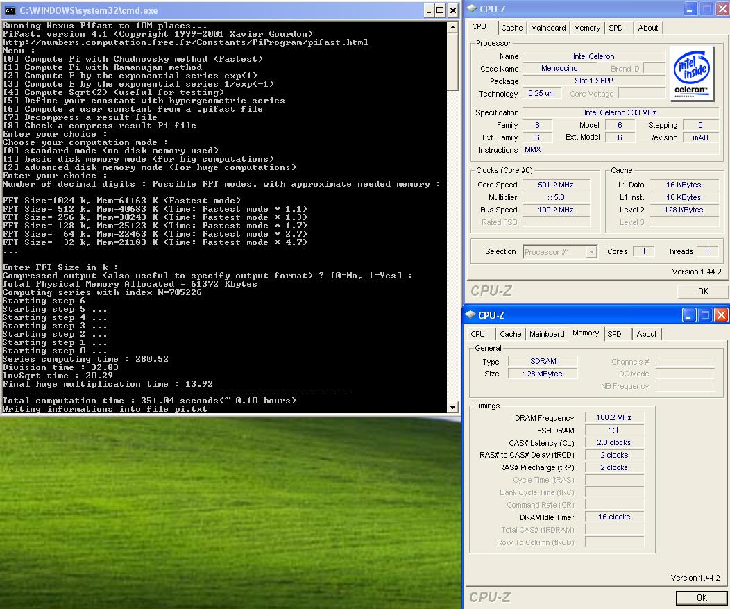Click the Name field showing Intel Celeron
Image resolution: width=730 pixels, height=609 pixels.
click(593, 56)
